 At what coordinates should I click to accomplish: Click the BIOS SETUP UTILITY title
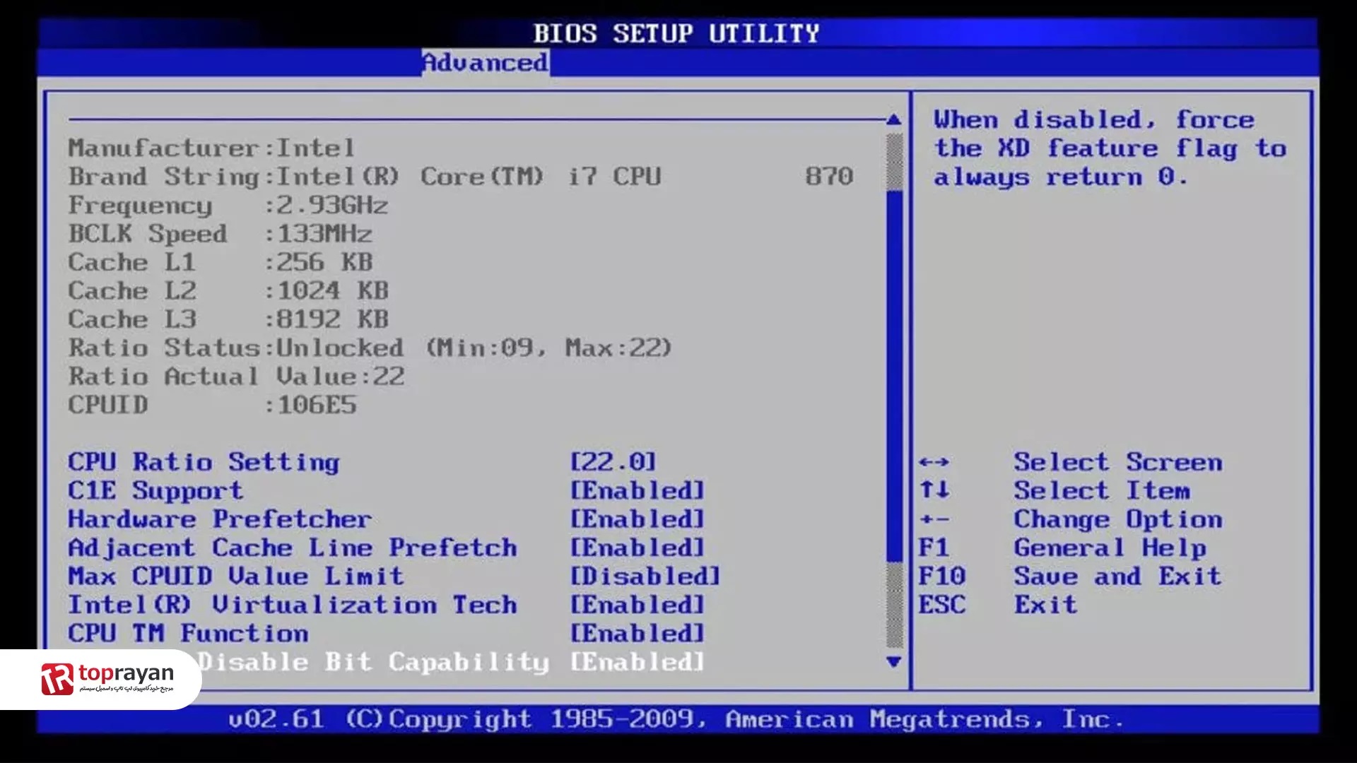click(676, 33)
